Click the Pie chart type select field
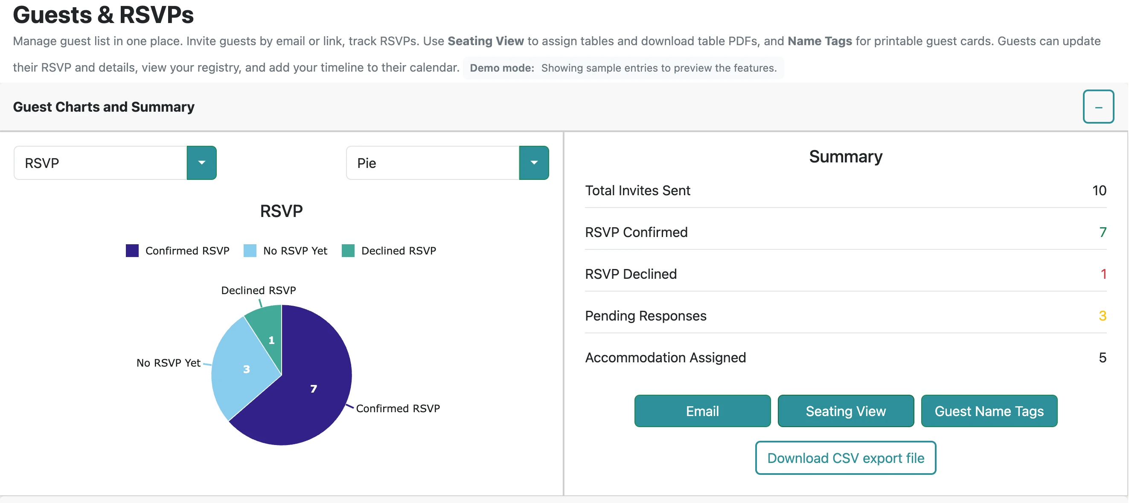Viewport: 1129px width, 503px height. pyautogui.click(x=433, y=163)
